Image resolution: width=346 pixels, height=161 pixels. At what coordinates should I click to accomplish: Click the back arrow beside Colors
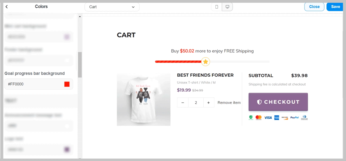coord(7,7)
